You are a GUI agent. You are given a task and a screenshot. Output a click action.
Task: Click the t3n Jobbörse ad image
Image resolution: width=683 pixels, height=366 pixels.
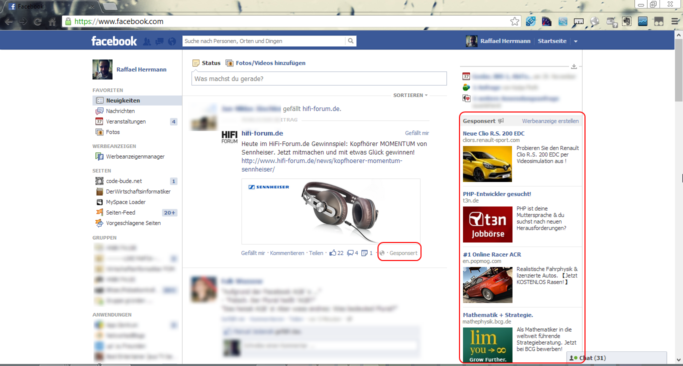[x=487, y=224]
